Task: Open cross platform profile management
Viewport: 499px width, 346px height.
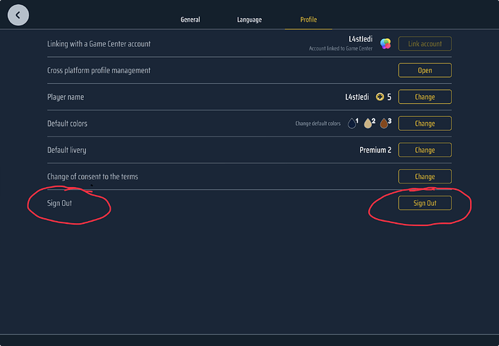Action: click(x=425, y=70)
